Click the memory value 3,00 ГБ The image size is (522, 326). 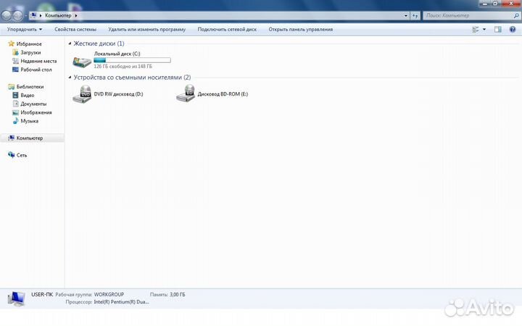(178, 294)
